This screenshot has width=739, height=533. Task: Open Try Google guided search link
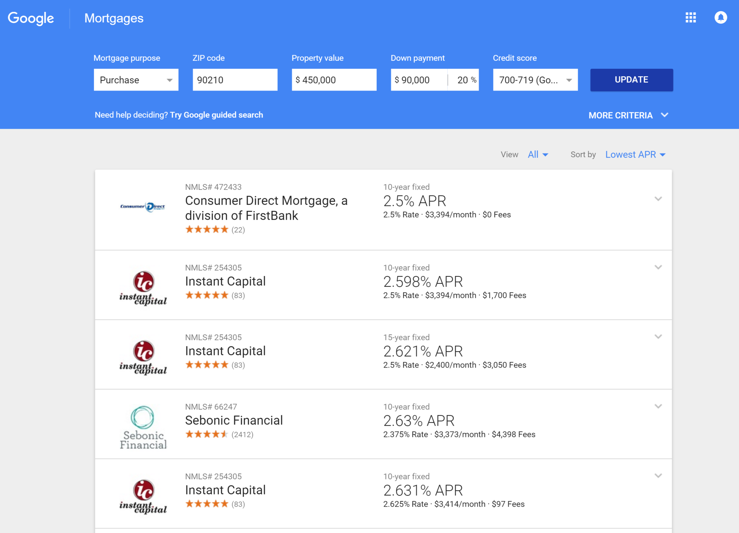pos(216,115)
